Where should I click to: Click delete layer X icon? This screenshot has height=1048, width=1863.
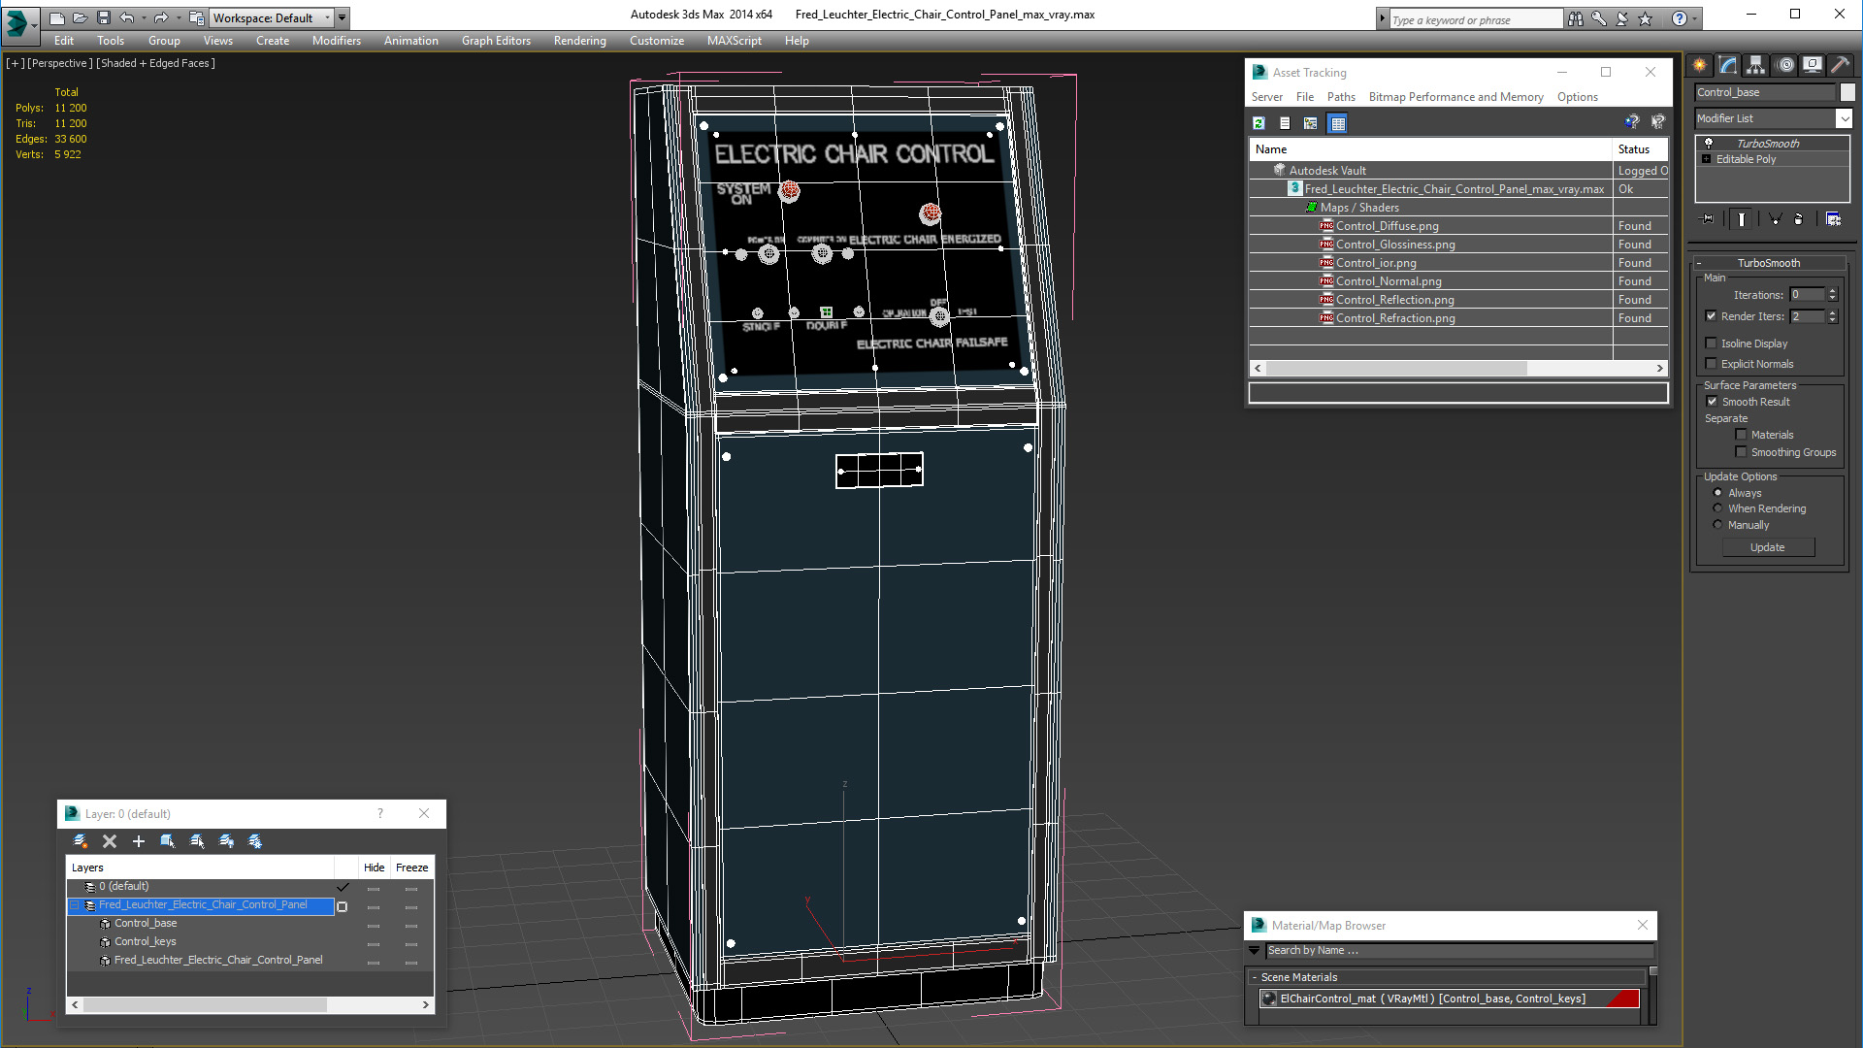click(x=110, y=841)
